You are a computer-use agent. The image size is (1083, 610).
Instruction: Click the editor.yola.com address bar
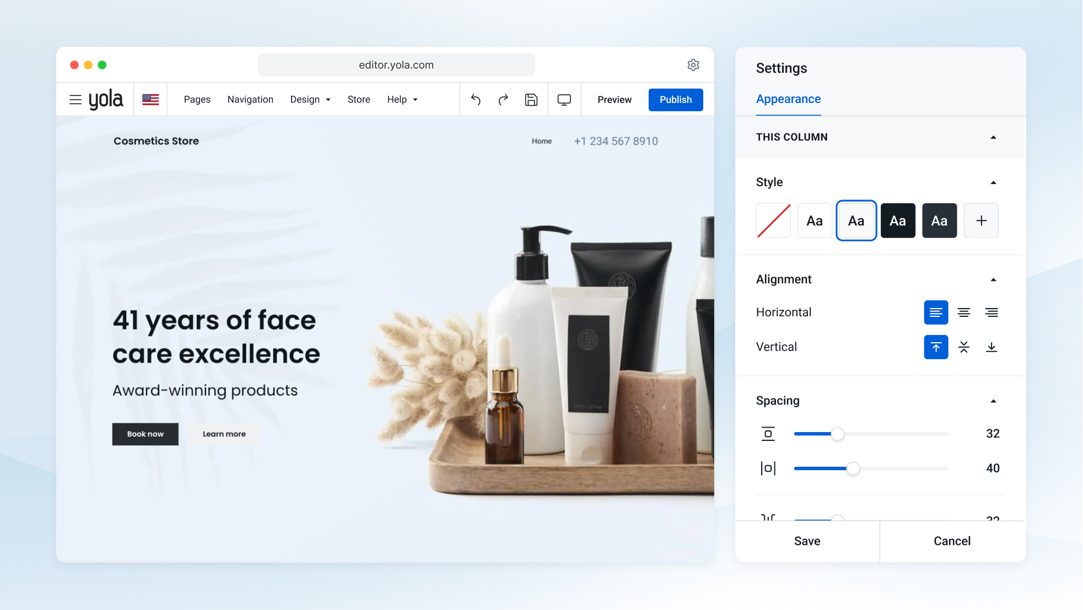coord(396,65)
